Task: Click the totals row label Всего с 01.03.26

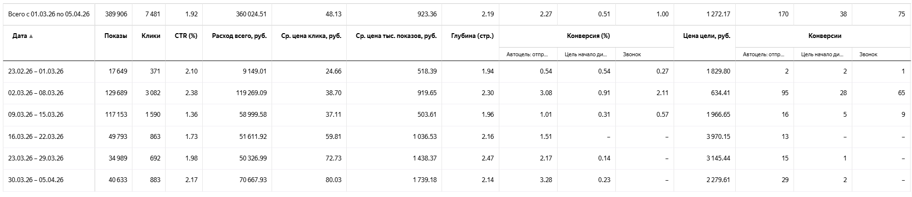Action: point(49,14)
